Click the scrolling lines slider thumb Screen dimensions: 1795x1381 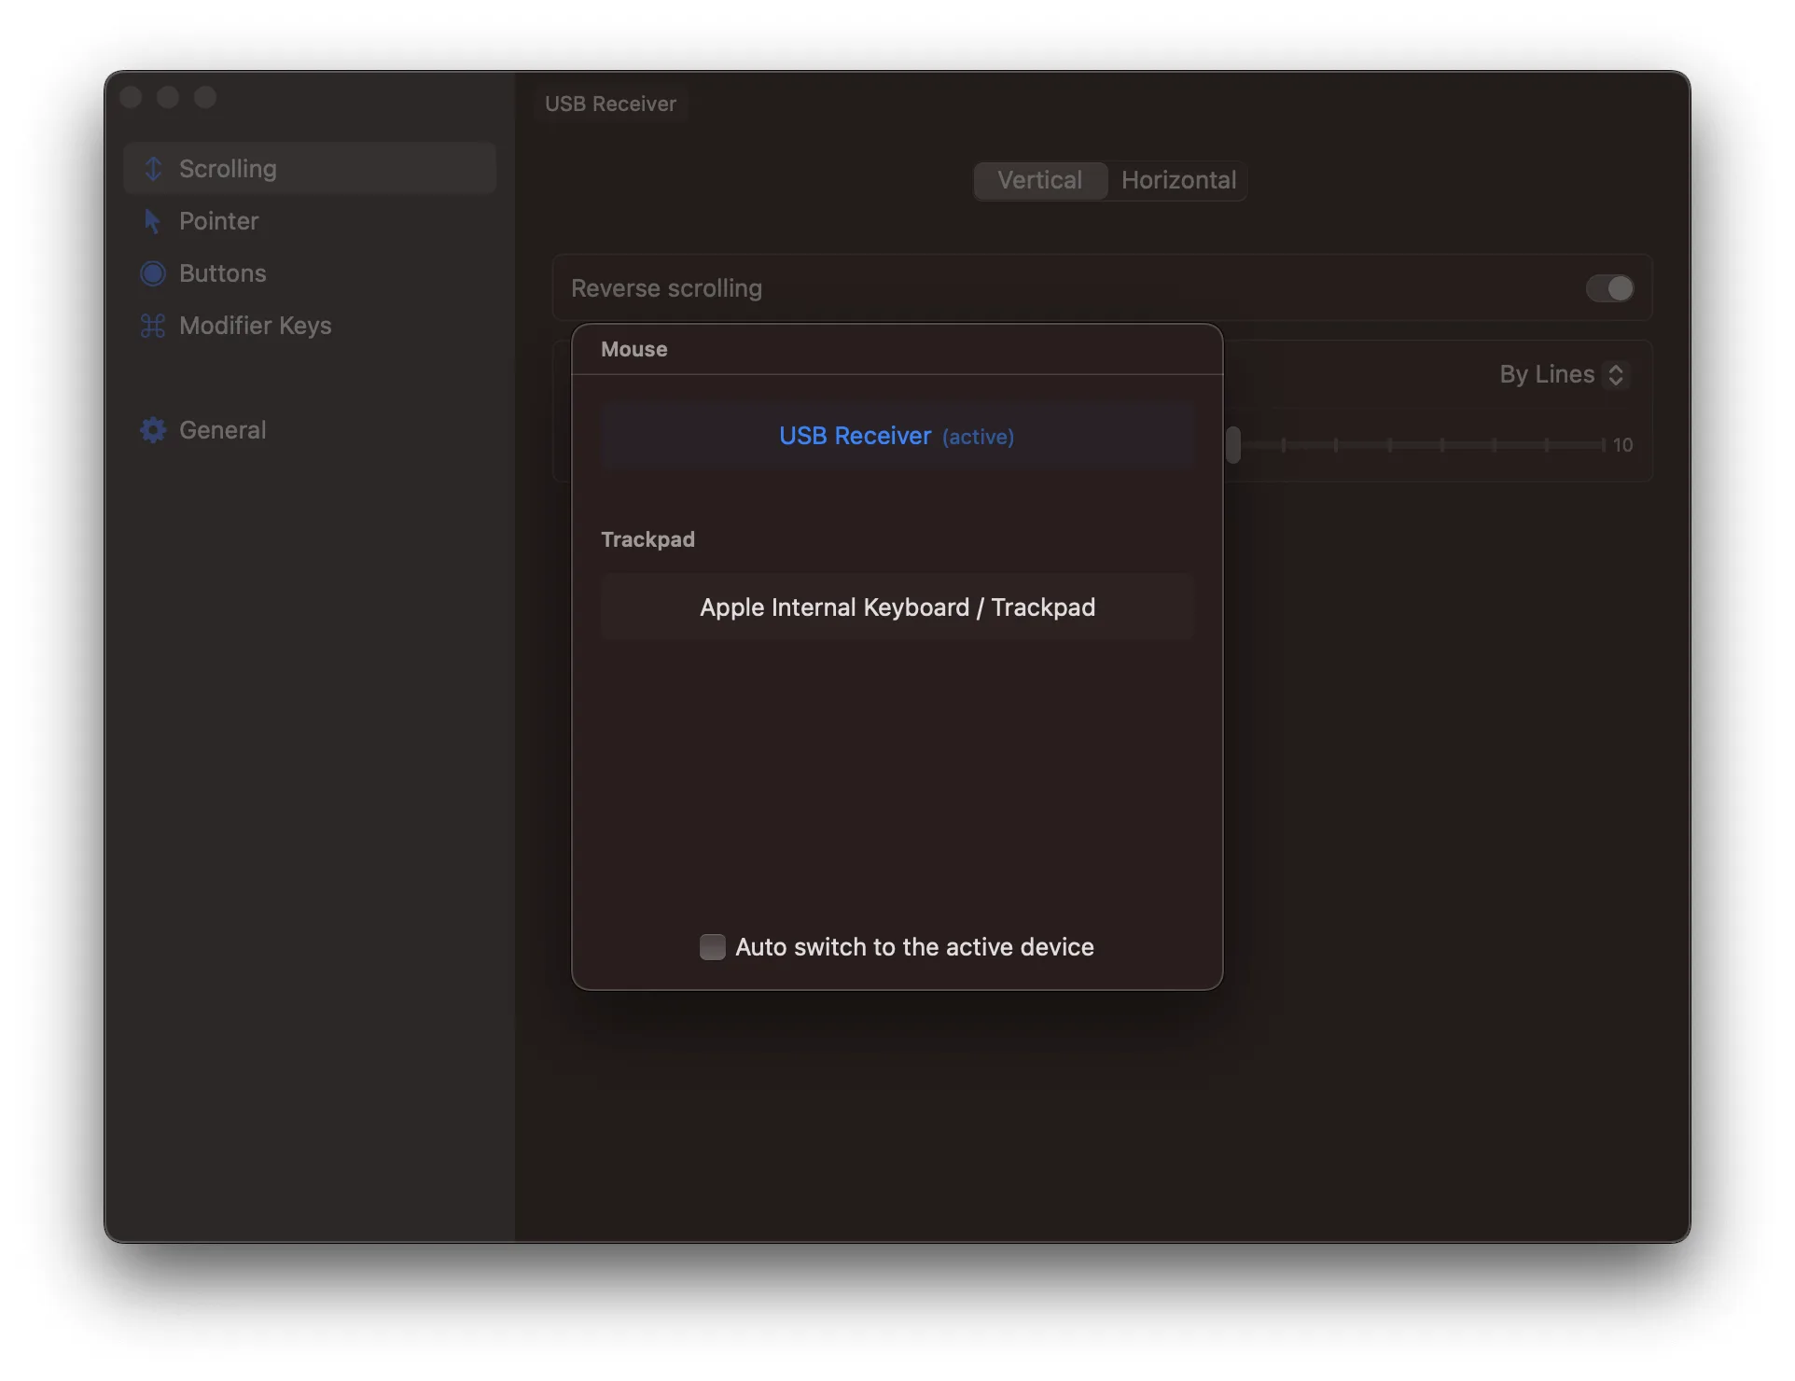(x=1233, y=445)
